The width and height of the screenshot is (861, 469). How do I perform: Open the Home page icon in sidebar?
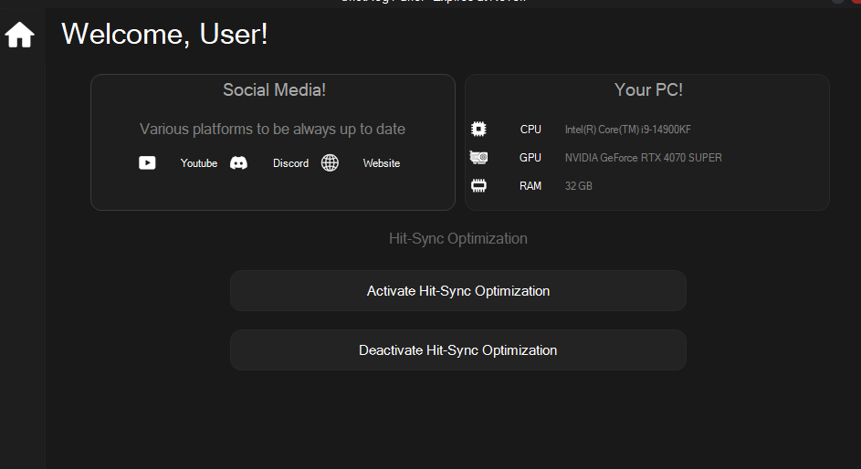click(20, 35)
